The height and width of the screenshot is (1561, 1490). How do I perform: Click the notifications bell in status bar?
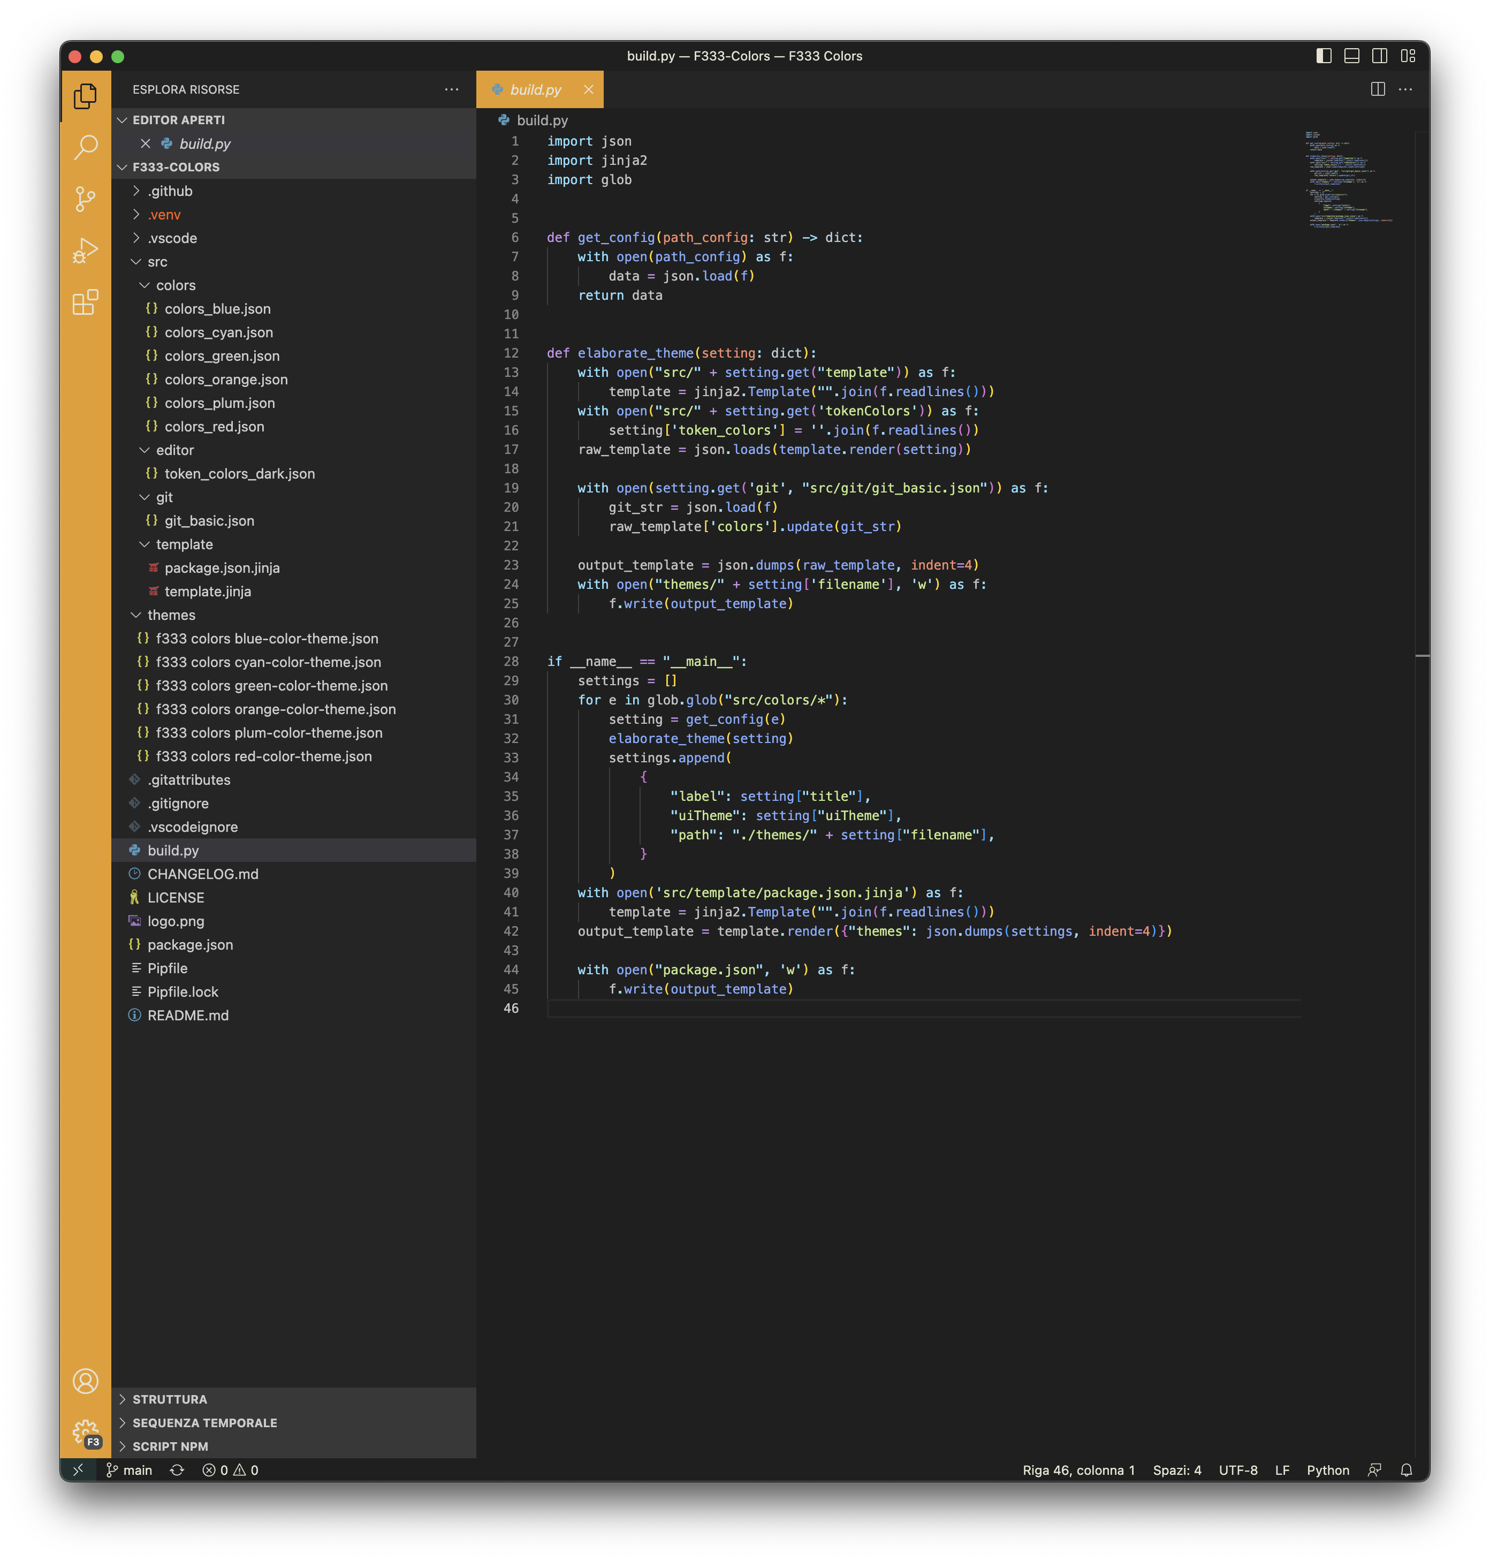pos(1406,1471)
